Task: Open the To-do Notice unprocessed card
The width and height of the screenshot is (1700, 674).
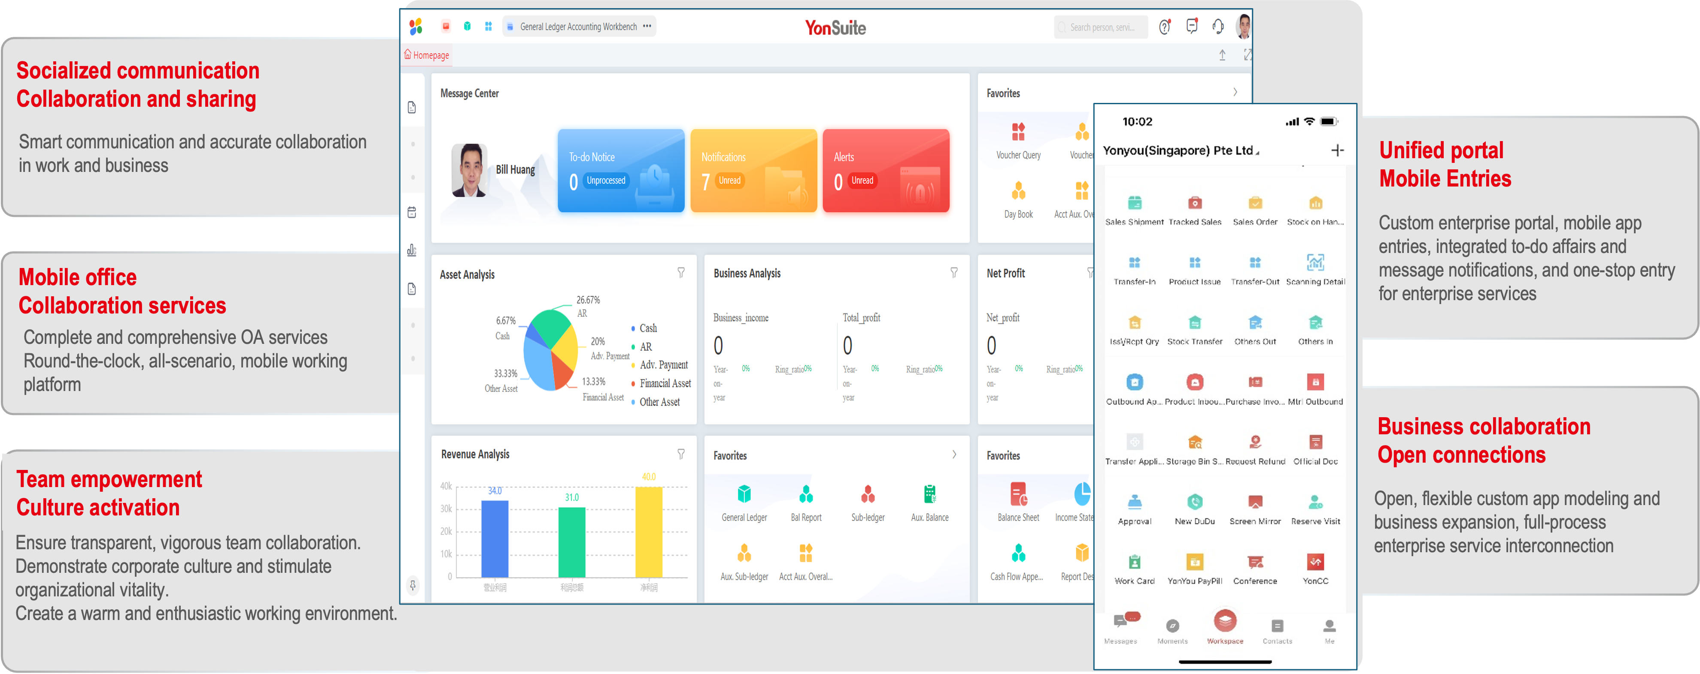Action: (620, 171)
